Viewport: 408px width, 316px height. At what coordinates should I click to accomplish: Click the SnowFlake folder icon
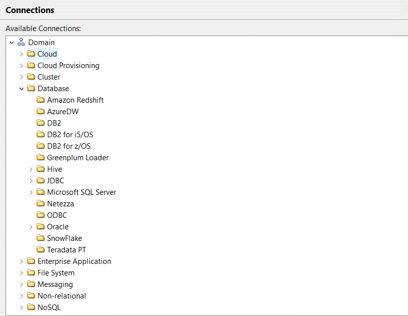click(41, 238)
